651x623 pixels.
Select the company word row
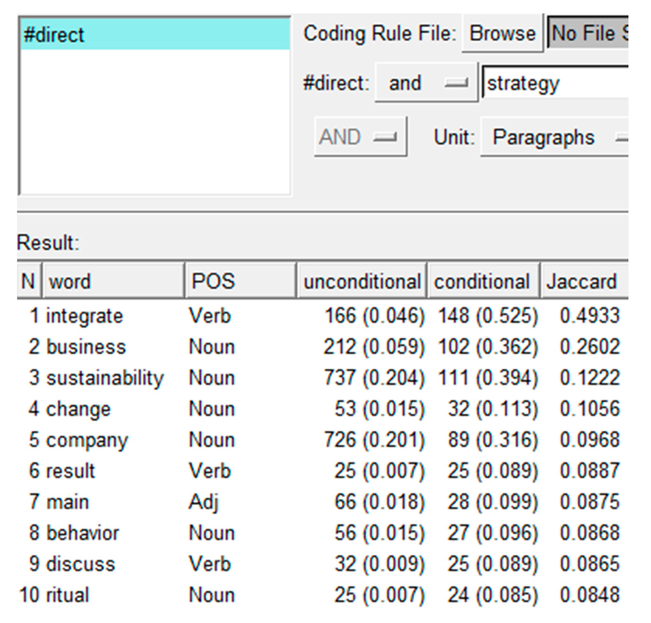click(87, 440)
